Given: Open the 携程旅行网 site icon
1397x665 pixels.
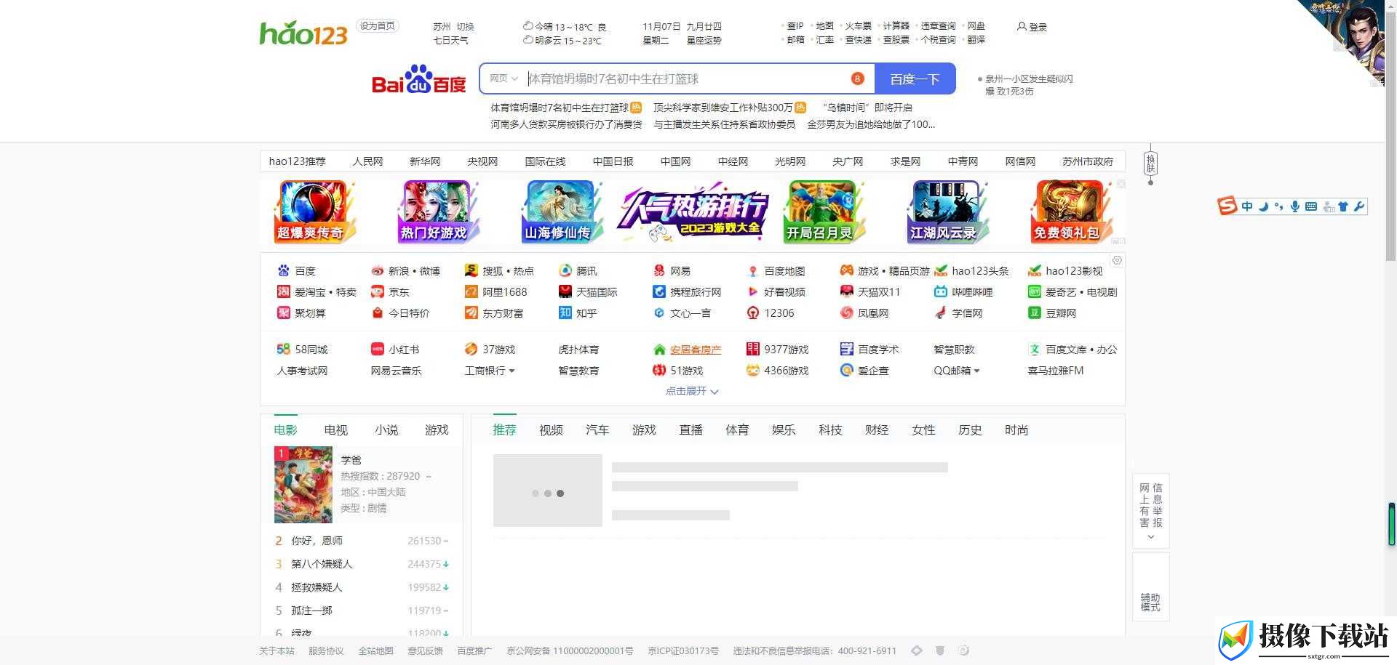Looking at the screenshot, I should tap(658, 291).
